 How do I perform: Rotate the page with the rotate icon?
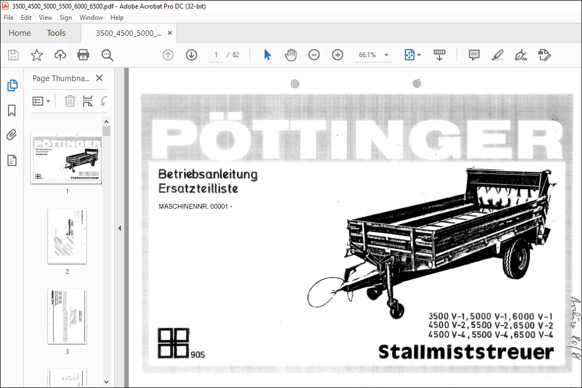pyautogui.click(x=104, y=101)
